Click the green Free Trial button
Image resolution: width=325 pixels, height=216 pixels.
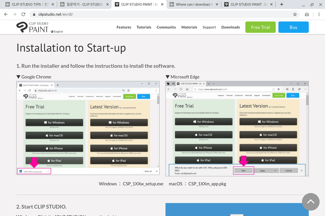[261, 27]
